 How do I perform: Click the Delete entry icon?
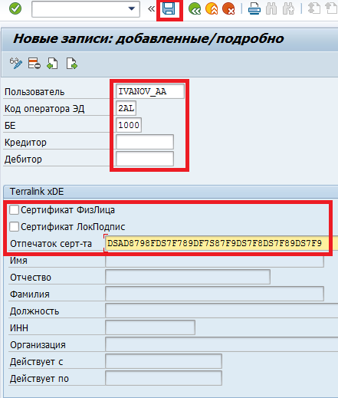click(34, 64)
